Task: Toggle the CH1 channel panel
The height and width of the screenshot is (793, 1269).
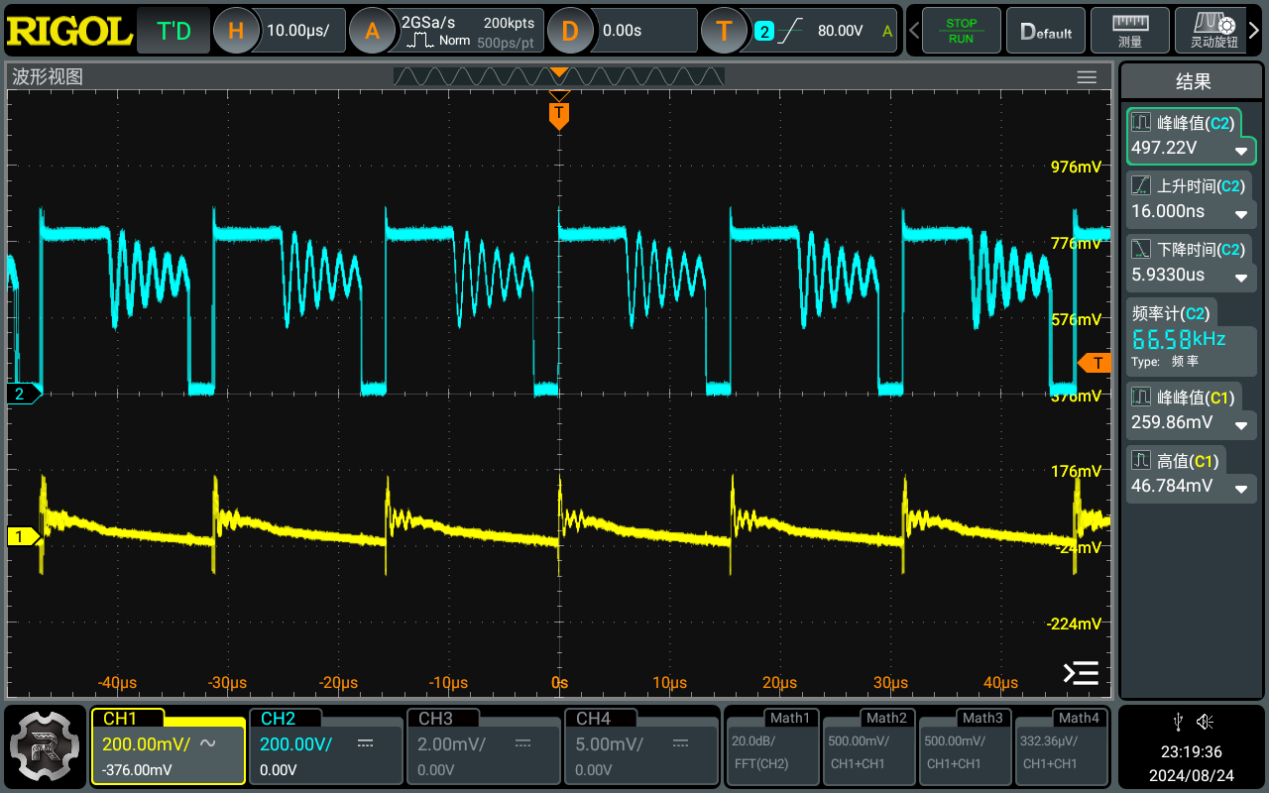Action: click(x=168, y=746)
